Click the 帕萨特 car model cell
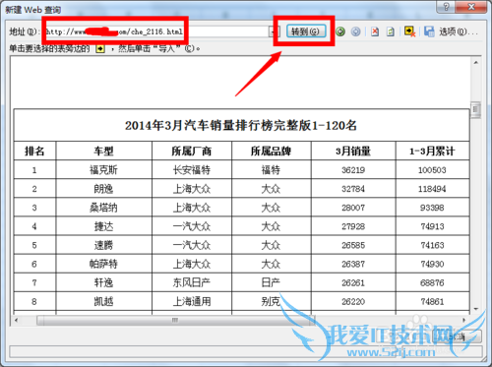The width and height of the screenshot is (492, 367). [103, 264]
